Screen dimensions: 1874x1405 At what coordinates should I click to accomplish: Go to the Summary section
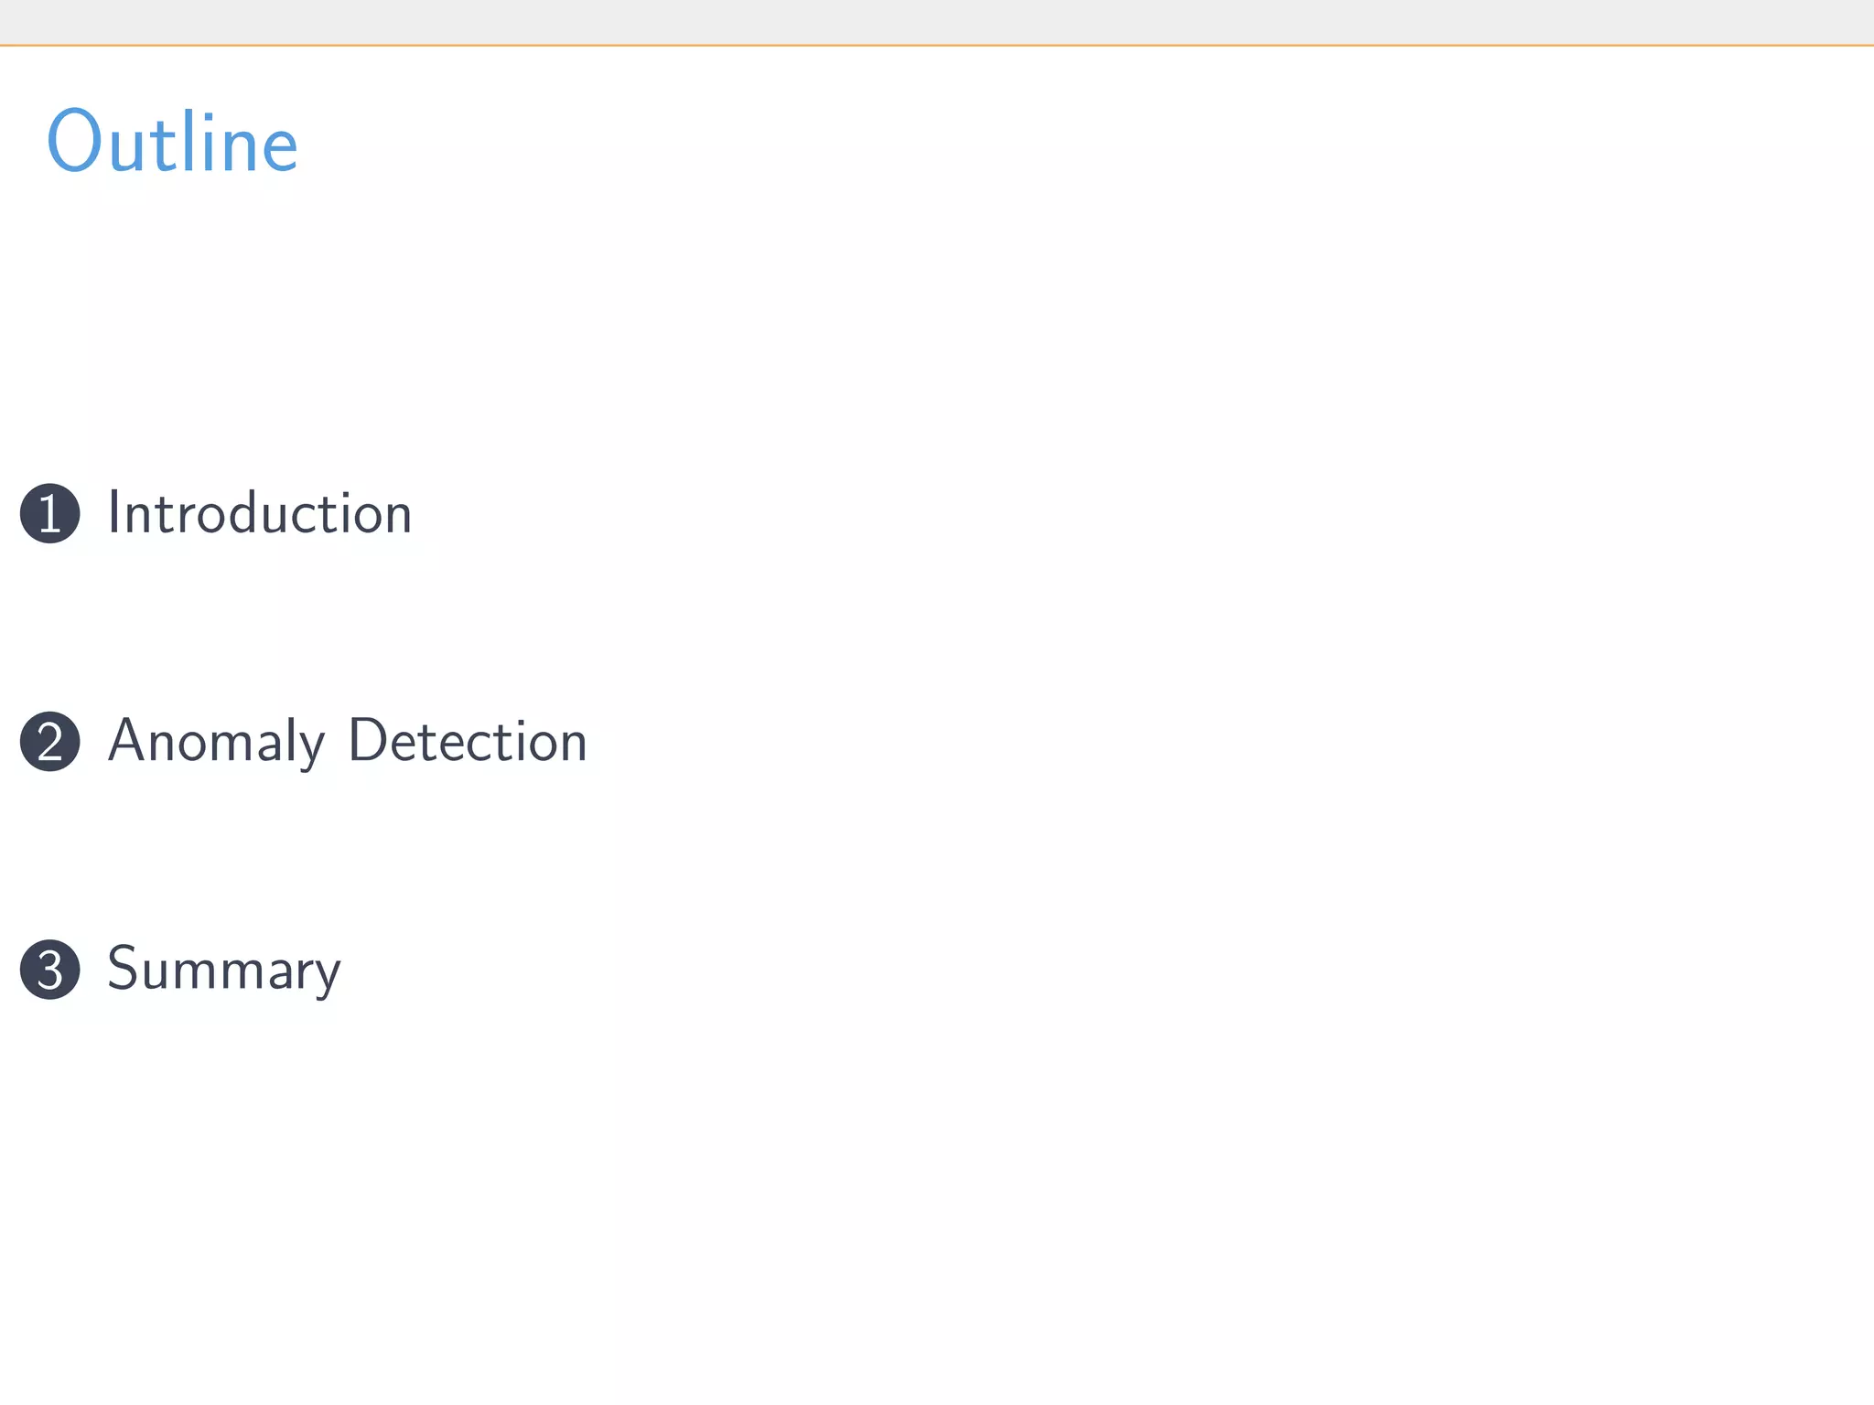[x=224, y=968]
